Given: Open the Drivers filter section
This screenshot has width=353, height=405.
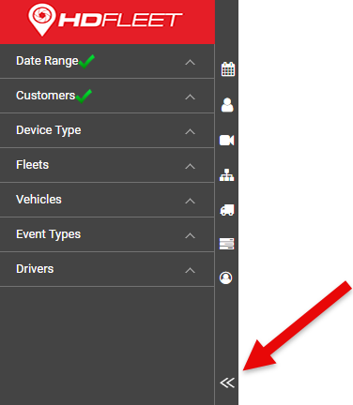Looking at the screenshot, I should point(107,269).
